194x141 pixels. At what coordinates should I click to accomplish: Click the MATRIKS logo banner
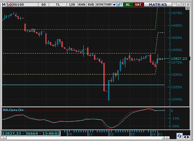coord(158,5)
